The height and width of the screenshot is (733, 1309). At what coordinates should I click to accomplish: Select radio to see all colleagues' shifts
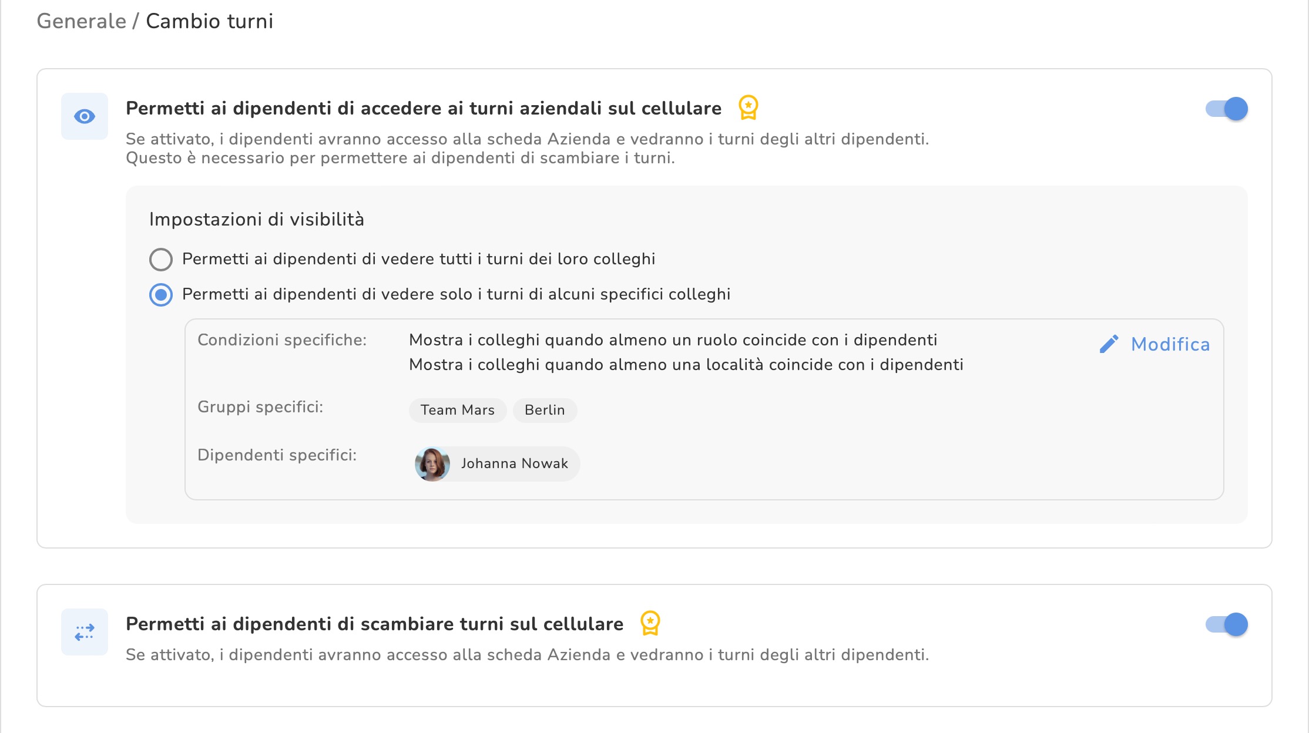coord(161,259)
